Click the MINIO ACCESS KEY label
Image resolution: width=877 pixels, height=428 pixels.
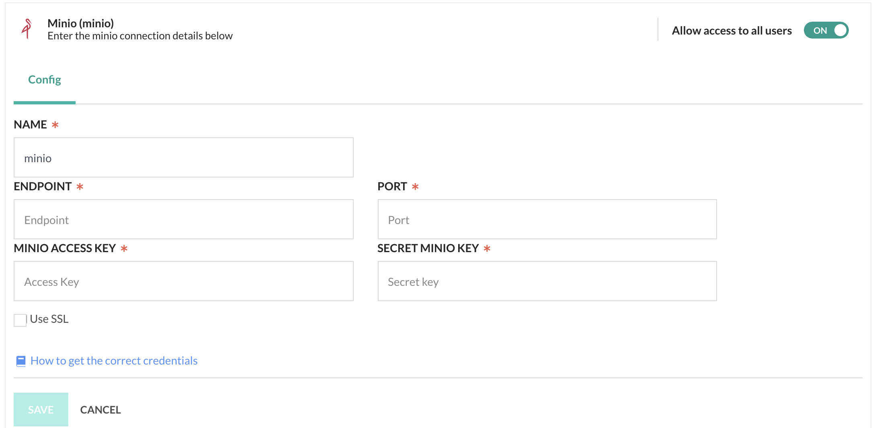click(x=65, y=249)
